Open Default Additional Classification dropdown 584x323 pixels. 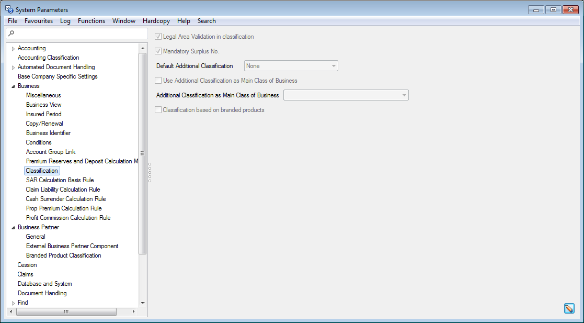click(x=333, y=66)
